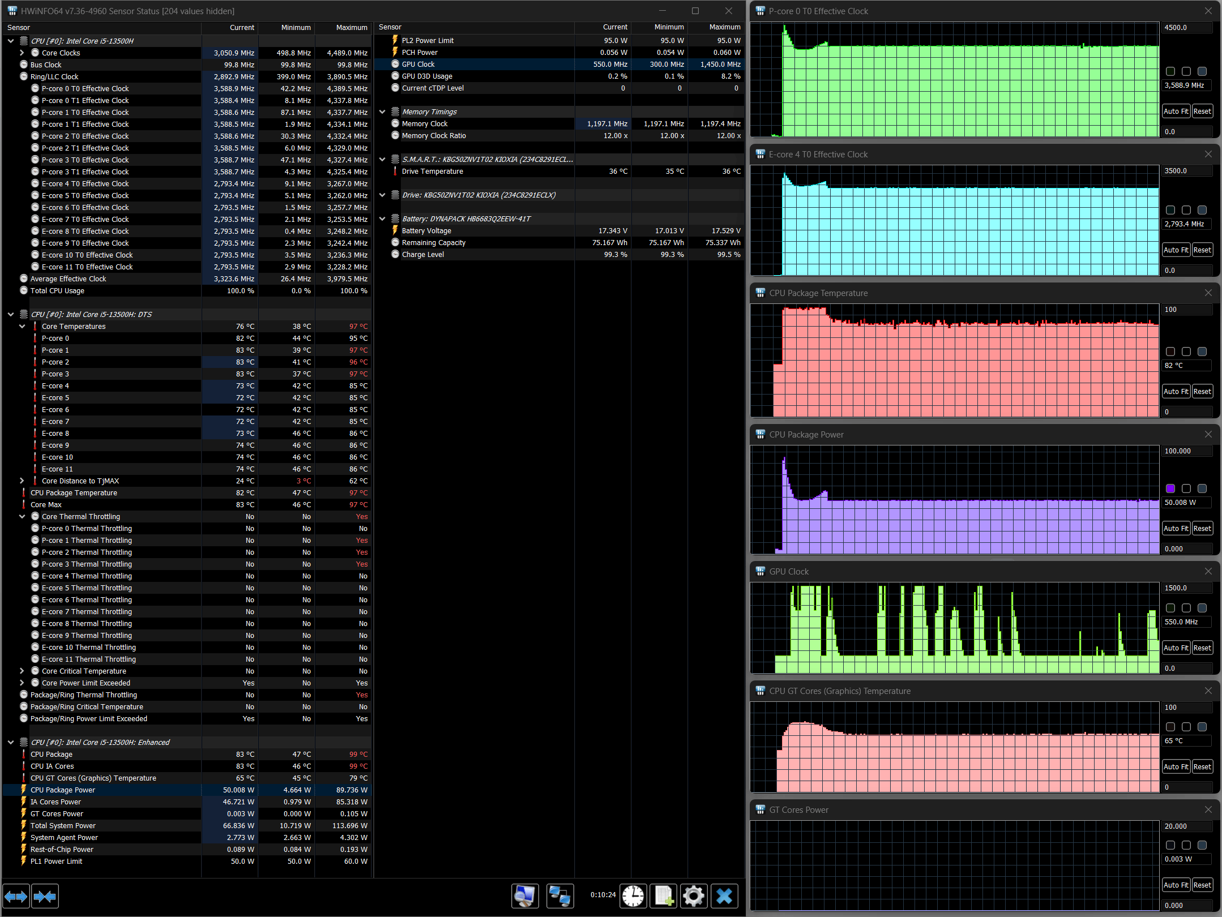Open sensor settings gear icon

click(x=693, y=896)
